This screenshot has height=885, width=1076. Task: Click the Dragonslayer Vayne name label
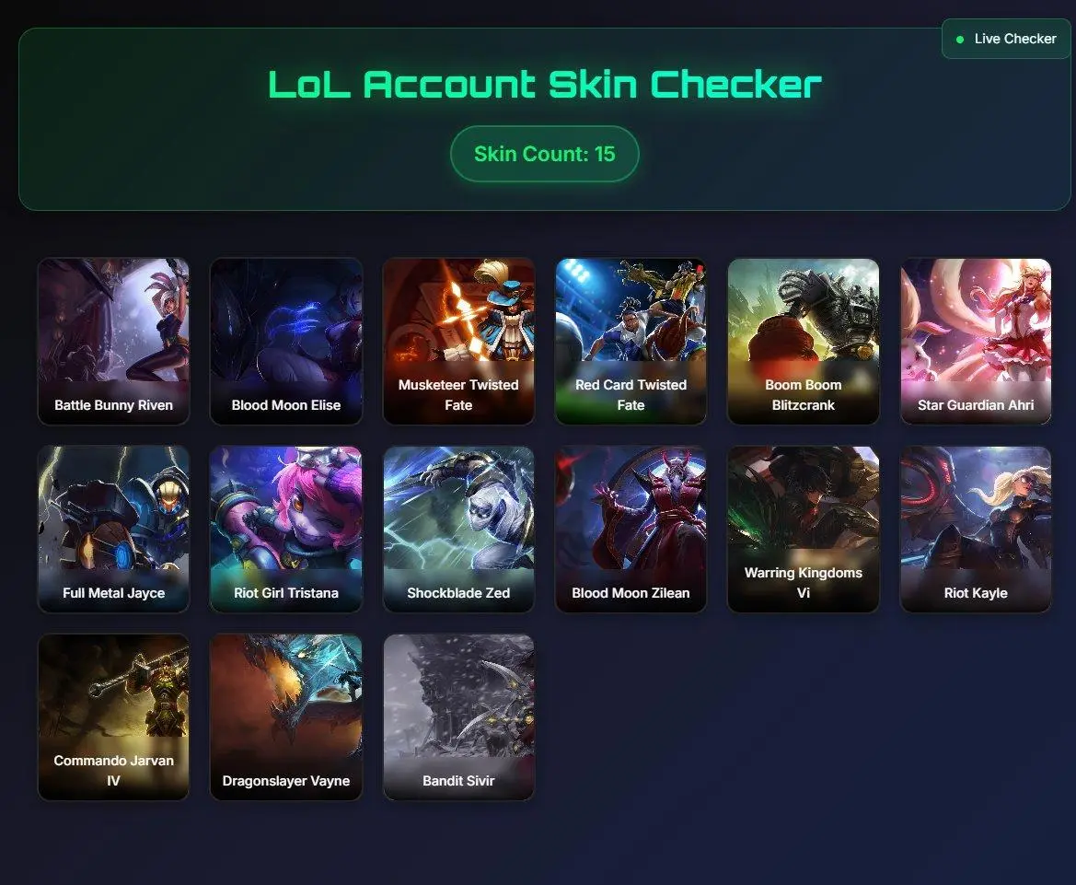(x=286, y=781)
